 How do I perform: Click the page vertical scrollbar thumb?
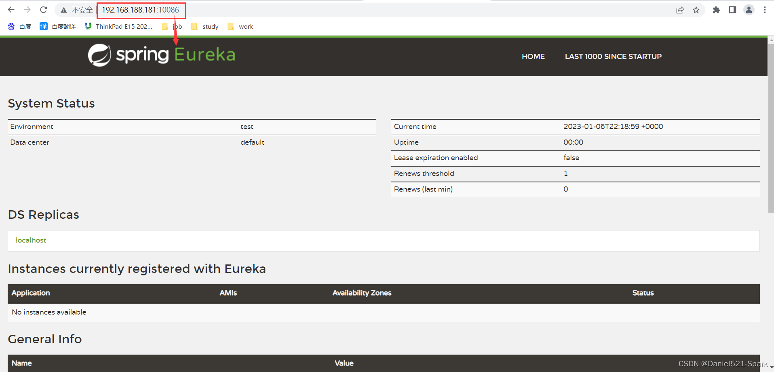[771, 128]
